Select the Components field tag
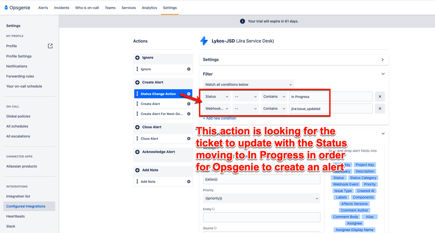 click(363, 197)
